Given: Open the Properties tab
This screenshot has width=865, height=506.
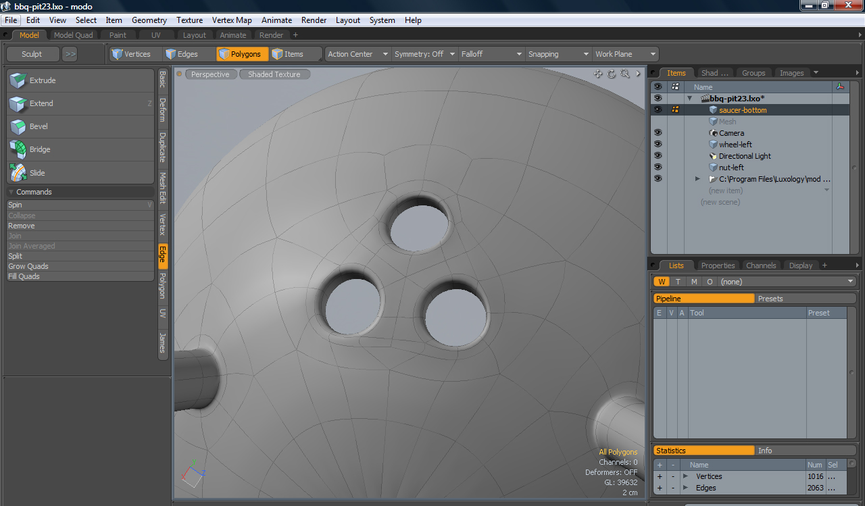Looking at the screenshot, I should [718, 265].
